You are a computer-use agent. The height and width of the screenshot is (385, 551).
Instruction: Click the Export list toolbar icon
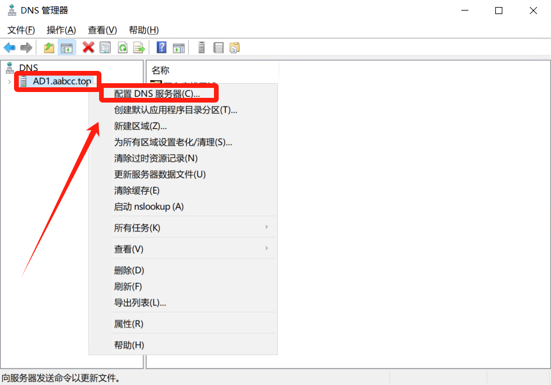(140, 47)
